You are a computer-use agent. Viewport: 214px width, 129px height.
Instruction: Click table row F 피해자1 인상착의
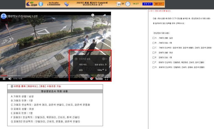(x=45, y=117)
